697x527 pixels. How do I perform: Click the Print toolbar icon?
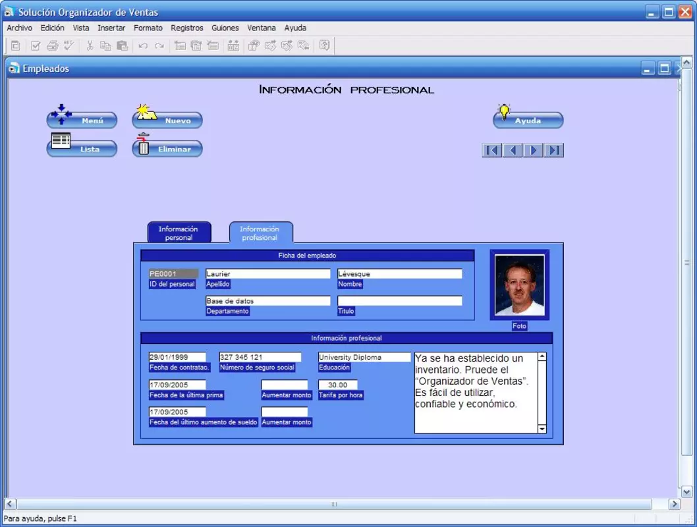click(x=53, y=45)
